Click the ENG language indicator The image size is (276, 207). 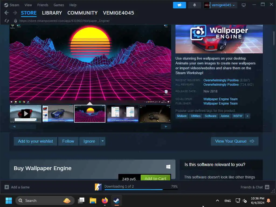(x=227, y=201)
